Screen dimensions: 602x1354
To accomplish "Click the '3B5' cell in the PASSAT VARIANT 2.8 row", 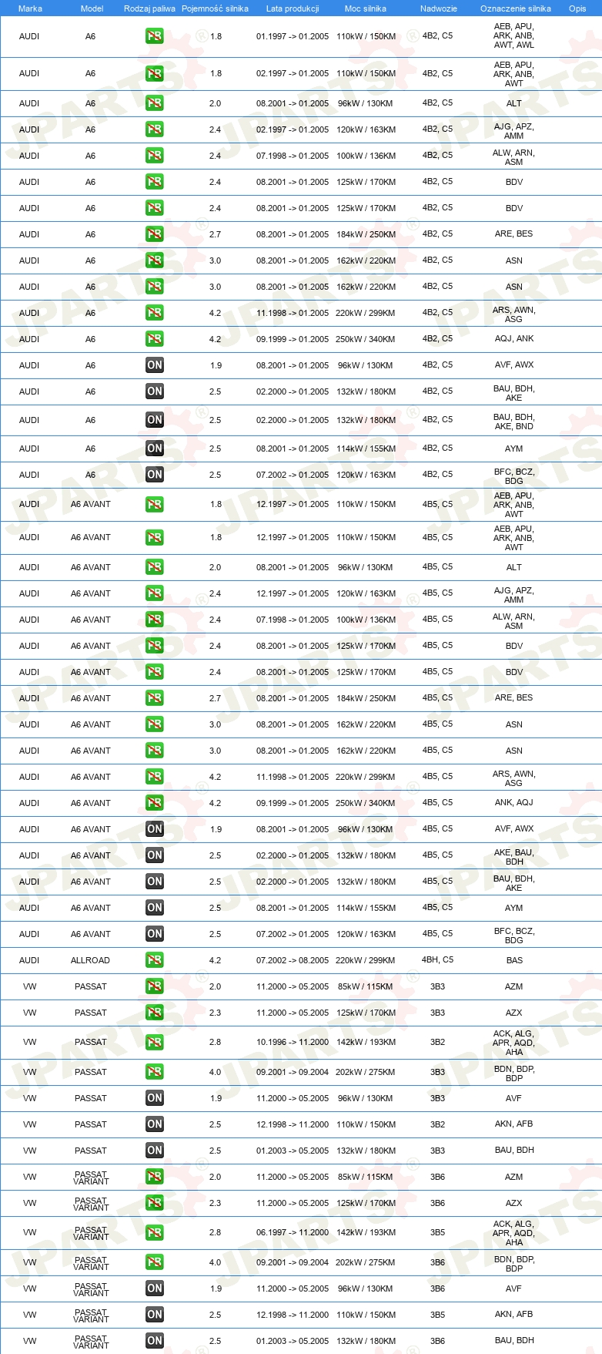I will point(437,1232).
